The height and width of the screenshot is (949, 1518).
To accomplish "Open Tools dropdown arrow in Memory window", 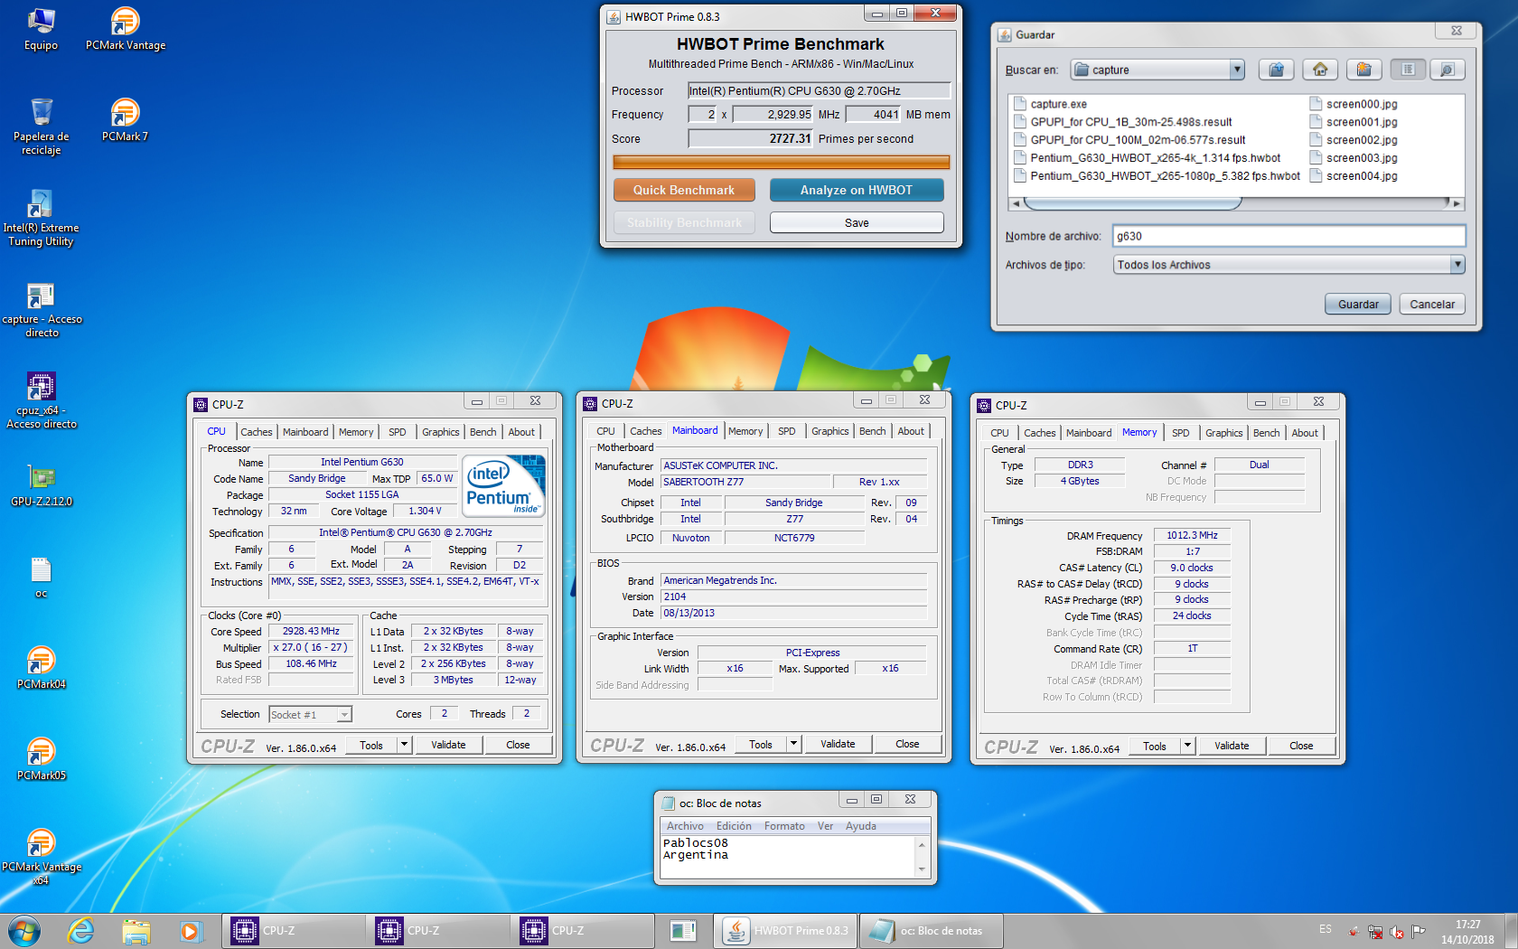I will tap(1188, 746).
